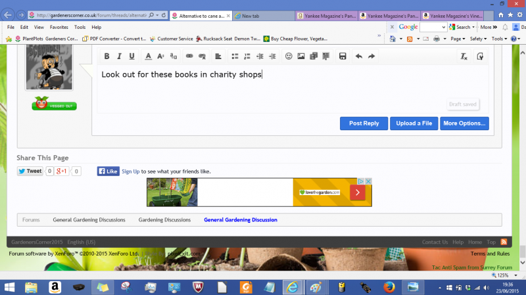
Task: Expand the Safety dropdown menu
Action: (x=478, y=39)
